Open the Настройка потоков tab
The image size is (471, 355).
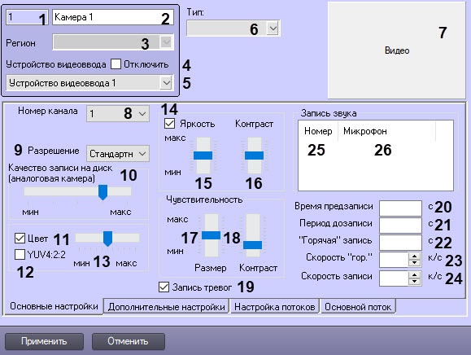[275, 307]
